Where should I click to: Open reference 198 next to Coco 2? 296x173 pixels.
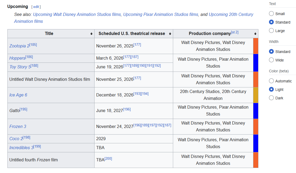point(26,137)
